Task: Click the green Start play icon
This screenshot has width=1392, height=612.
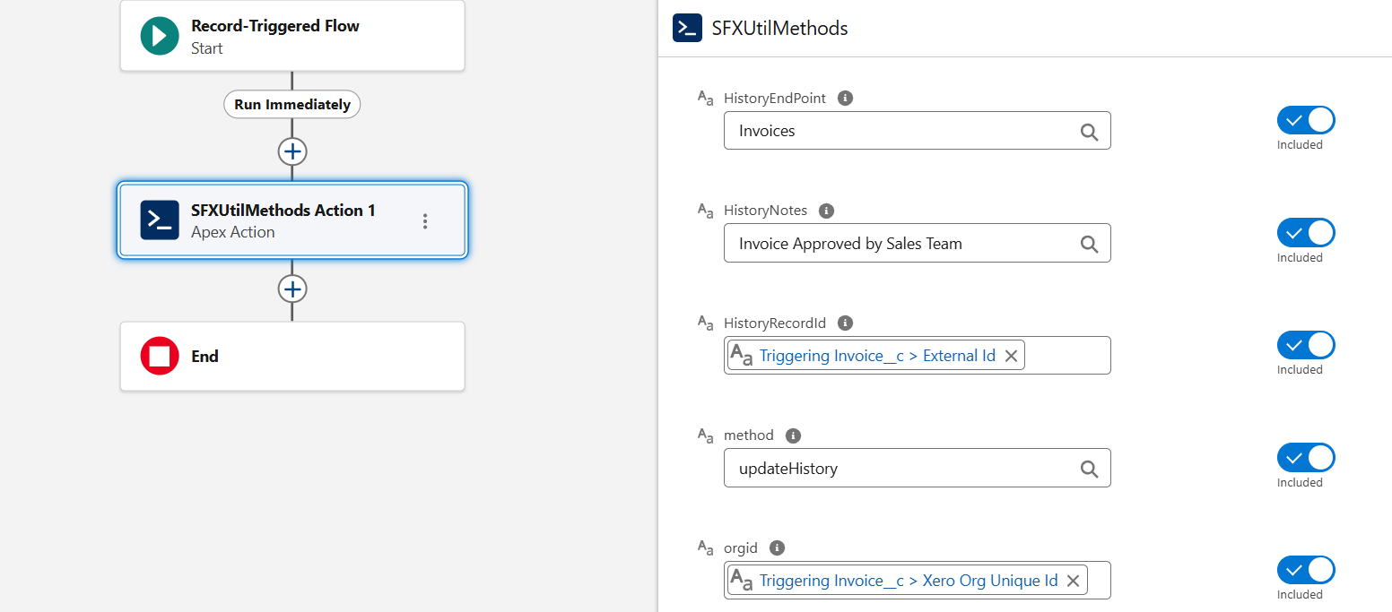Action: click(x=160, y=36)
